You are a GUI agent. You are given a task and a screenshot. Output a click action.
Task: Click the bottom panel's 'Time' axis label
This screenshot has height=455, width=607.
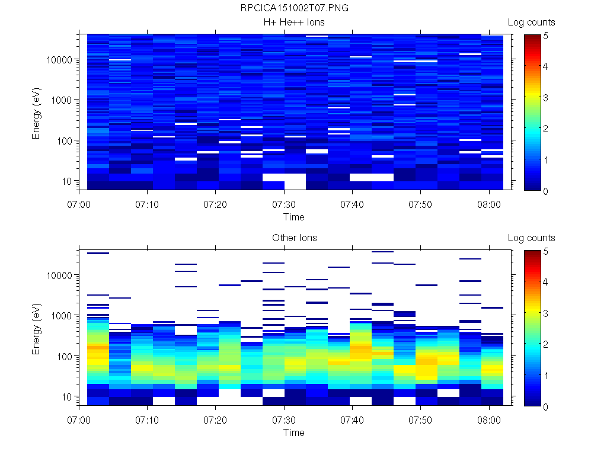coord(294,432)
